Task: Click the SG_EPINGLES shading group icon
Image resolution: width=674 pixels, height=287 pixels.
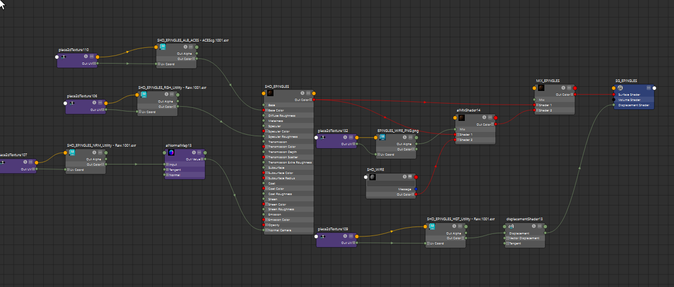Action: tap(620, 88)
